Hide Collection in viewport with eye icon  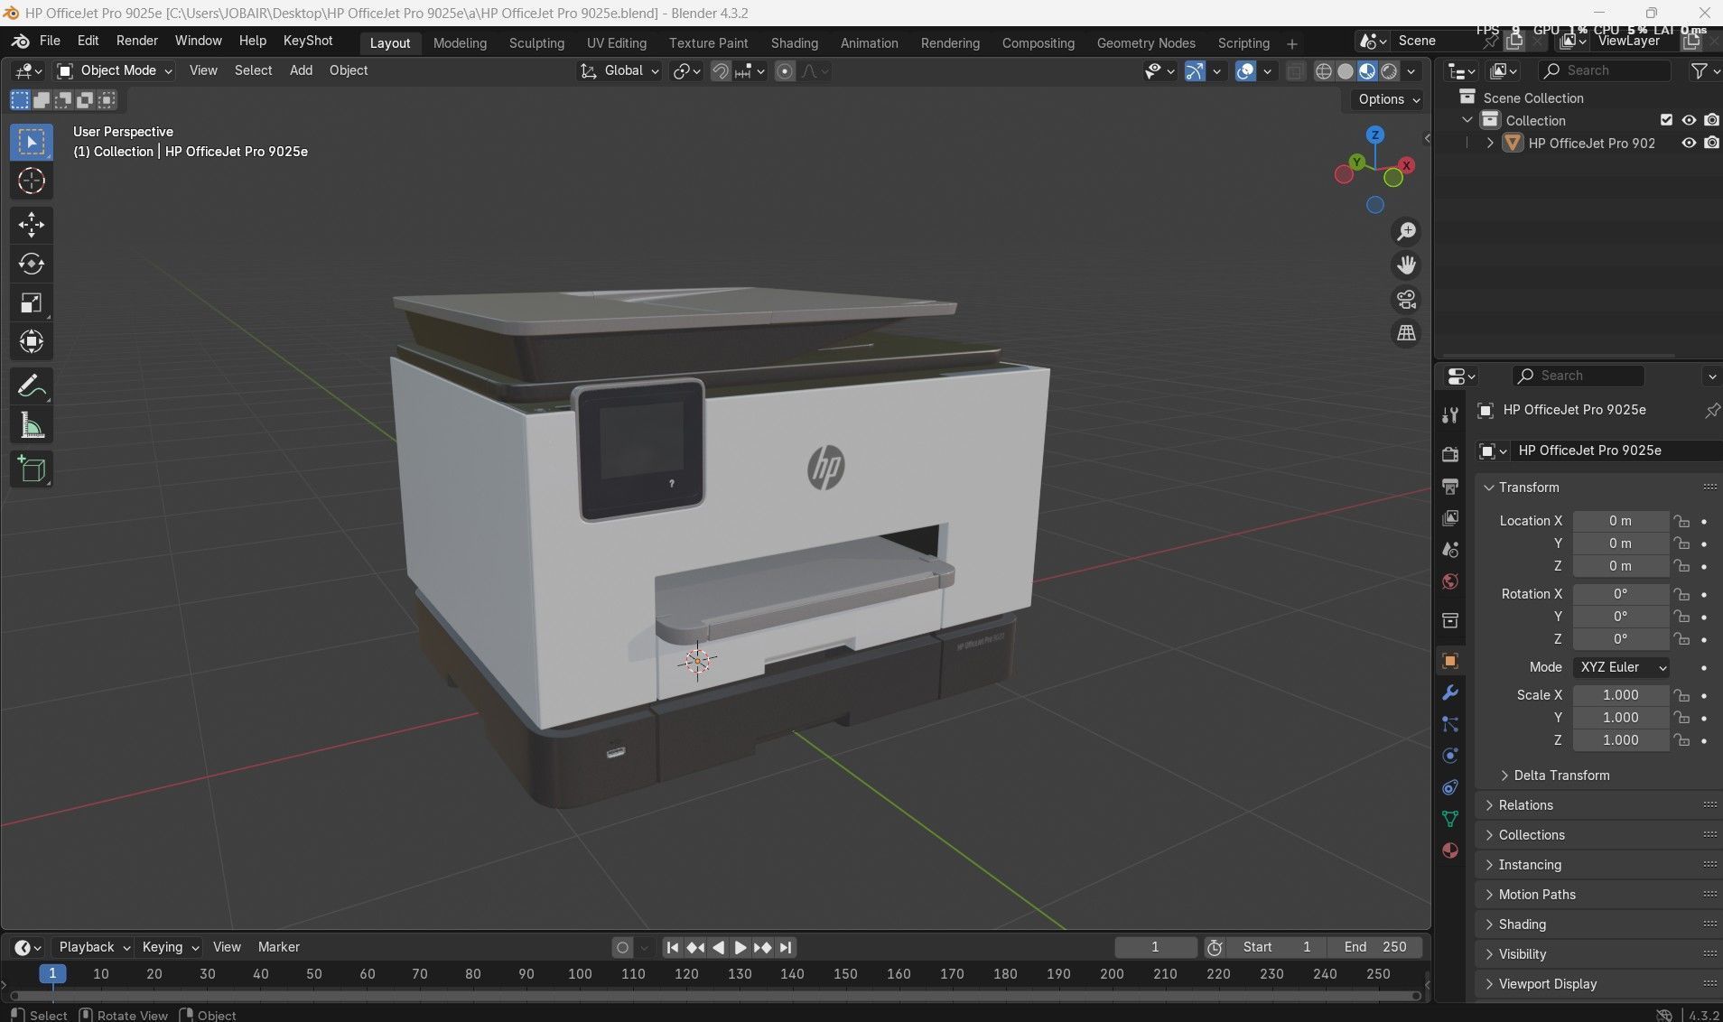coord(1689,120)
